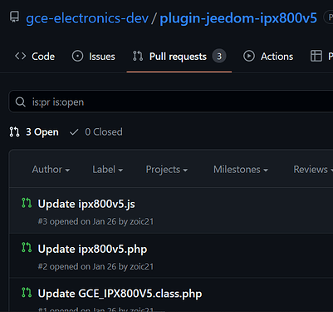Click the Code tab angle-brackets icon
This screenshot has height=312, width=333.
[x=21, y=56]
